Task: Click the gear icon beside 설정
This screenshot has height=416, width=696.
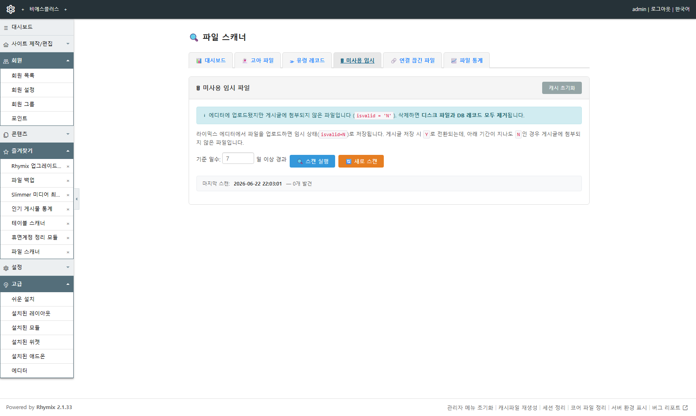Action: [x=6, y=268]
